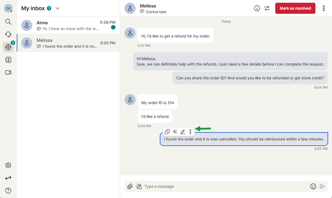Click the Type a message input field
The height and width of the screenshot is (198, 332).
click(x=225, y=187)
